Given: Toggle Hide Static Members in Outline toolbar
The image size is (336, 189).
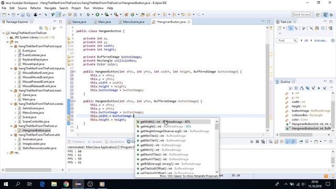Looking at the screenshot, I should point(313,88).
